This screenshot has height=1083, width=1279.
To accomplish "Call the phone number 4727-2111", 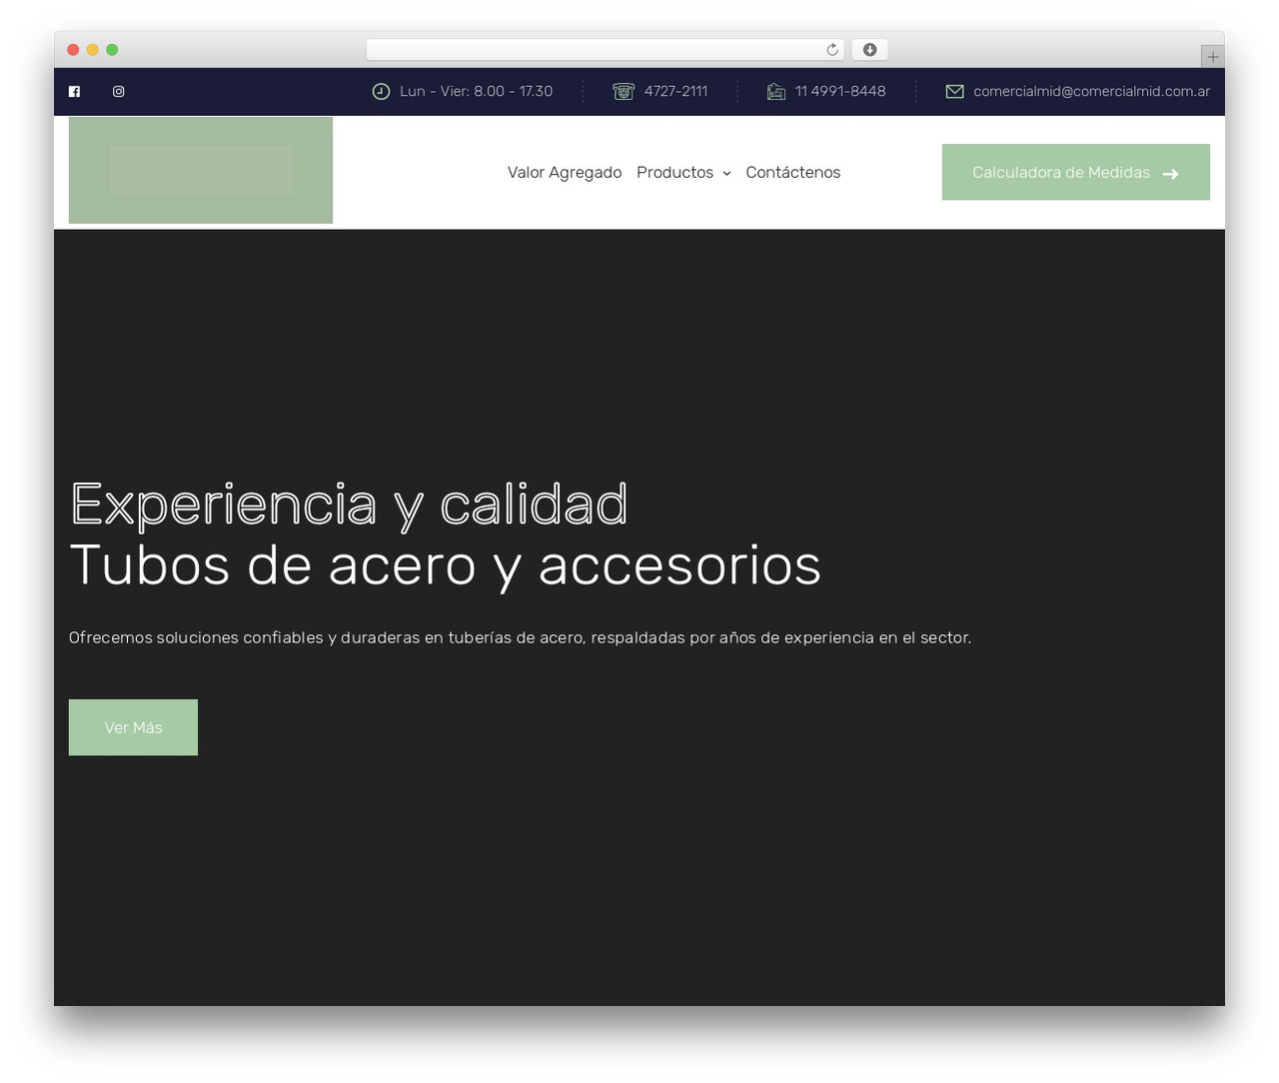I will pyautogui.click(x=675, y=92).
